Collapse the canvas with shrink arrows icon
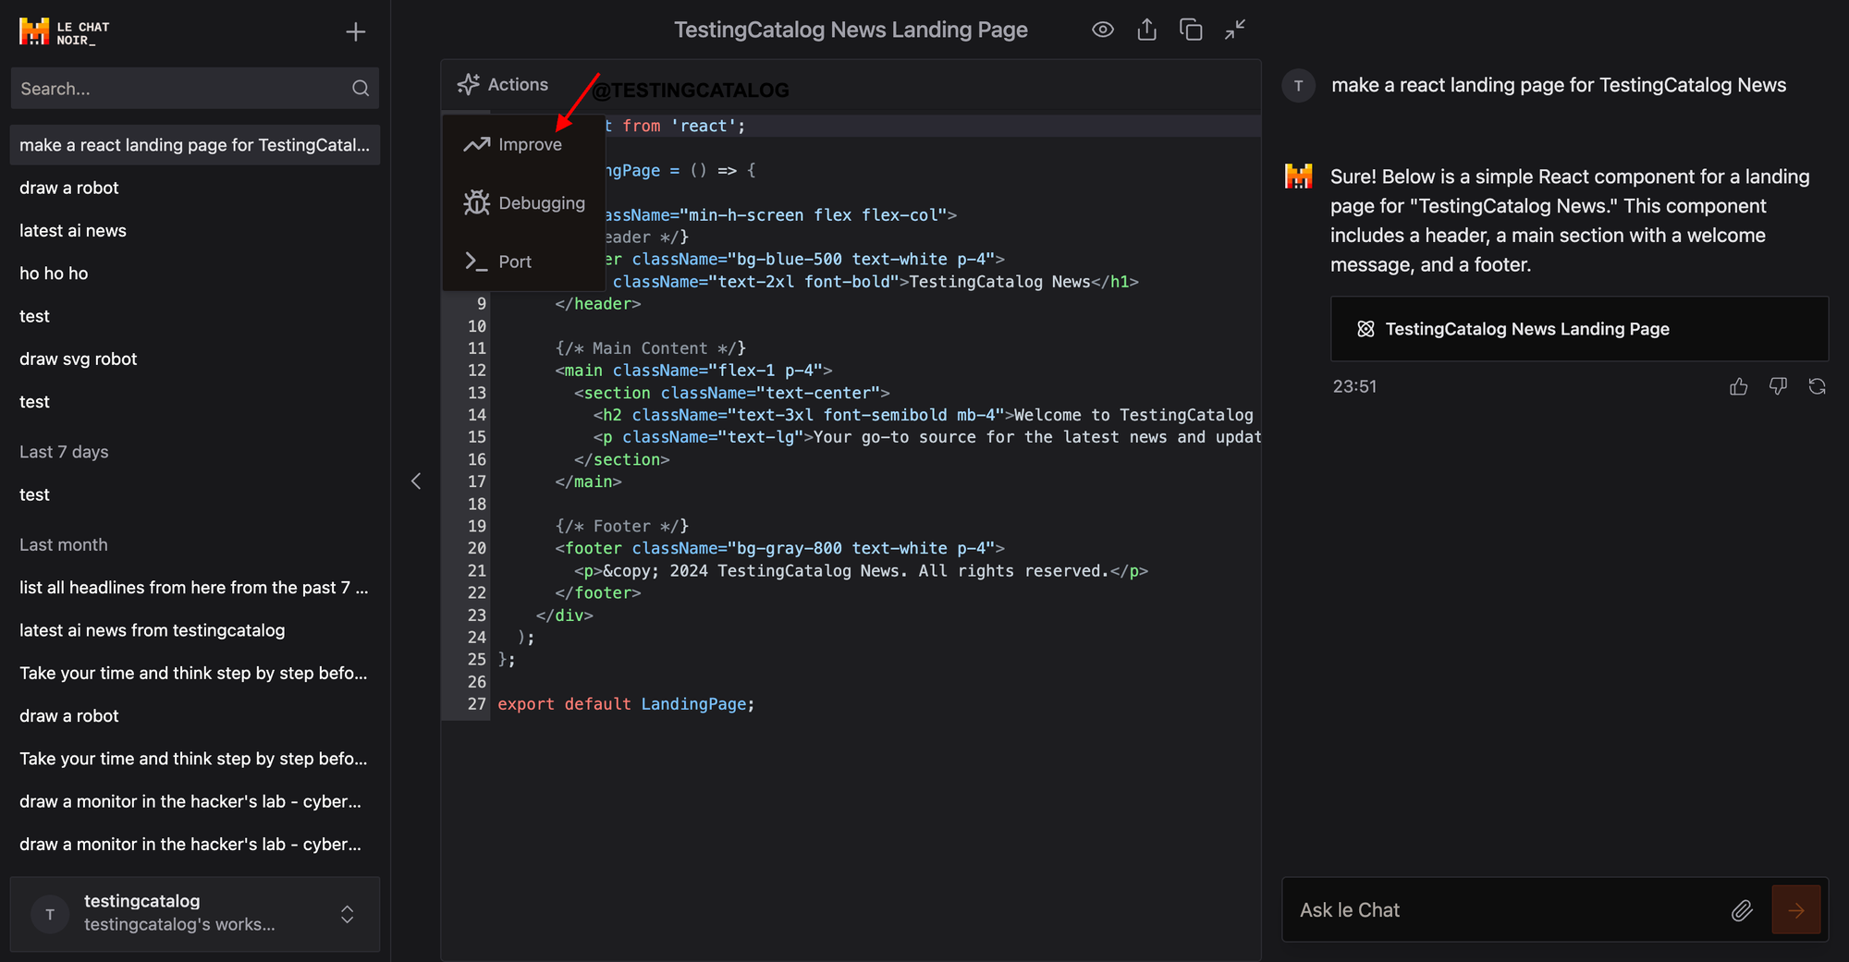 click(1235, 30)
